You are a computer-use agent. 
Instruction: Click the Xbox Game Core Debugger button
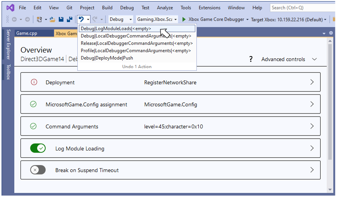[213, 19]
